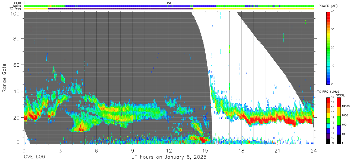The height and width of the screenshot is (163, 353).
Task: Select the CVE b06 radar beam label
Action: (x=34, y=157)
